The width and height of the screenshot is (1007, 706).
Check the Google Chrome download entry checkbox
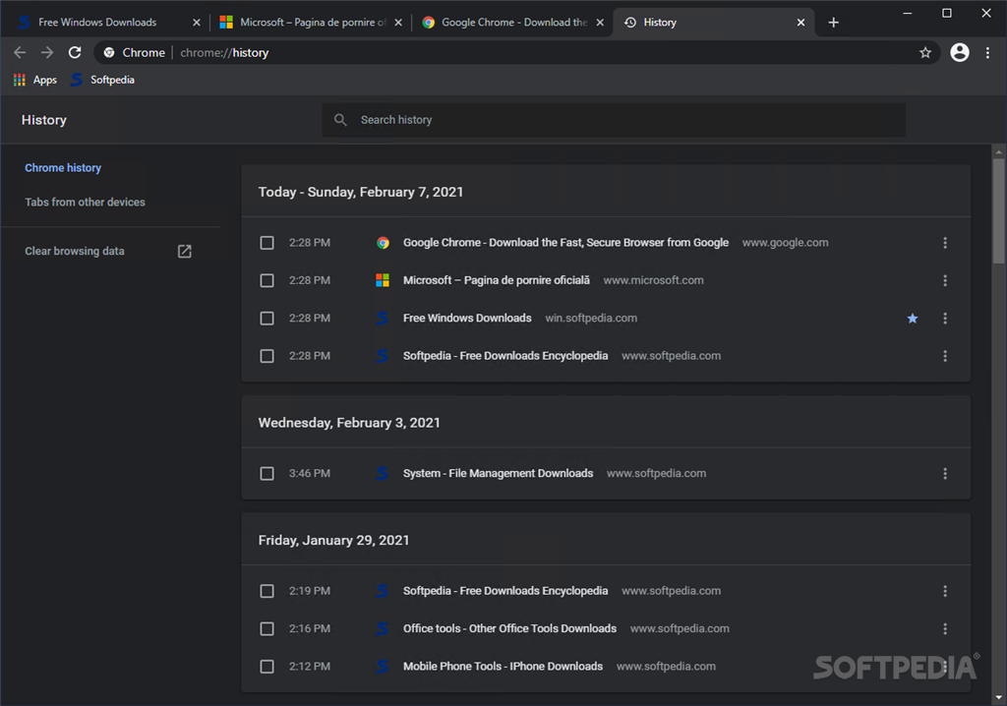click(267, 243)
